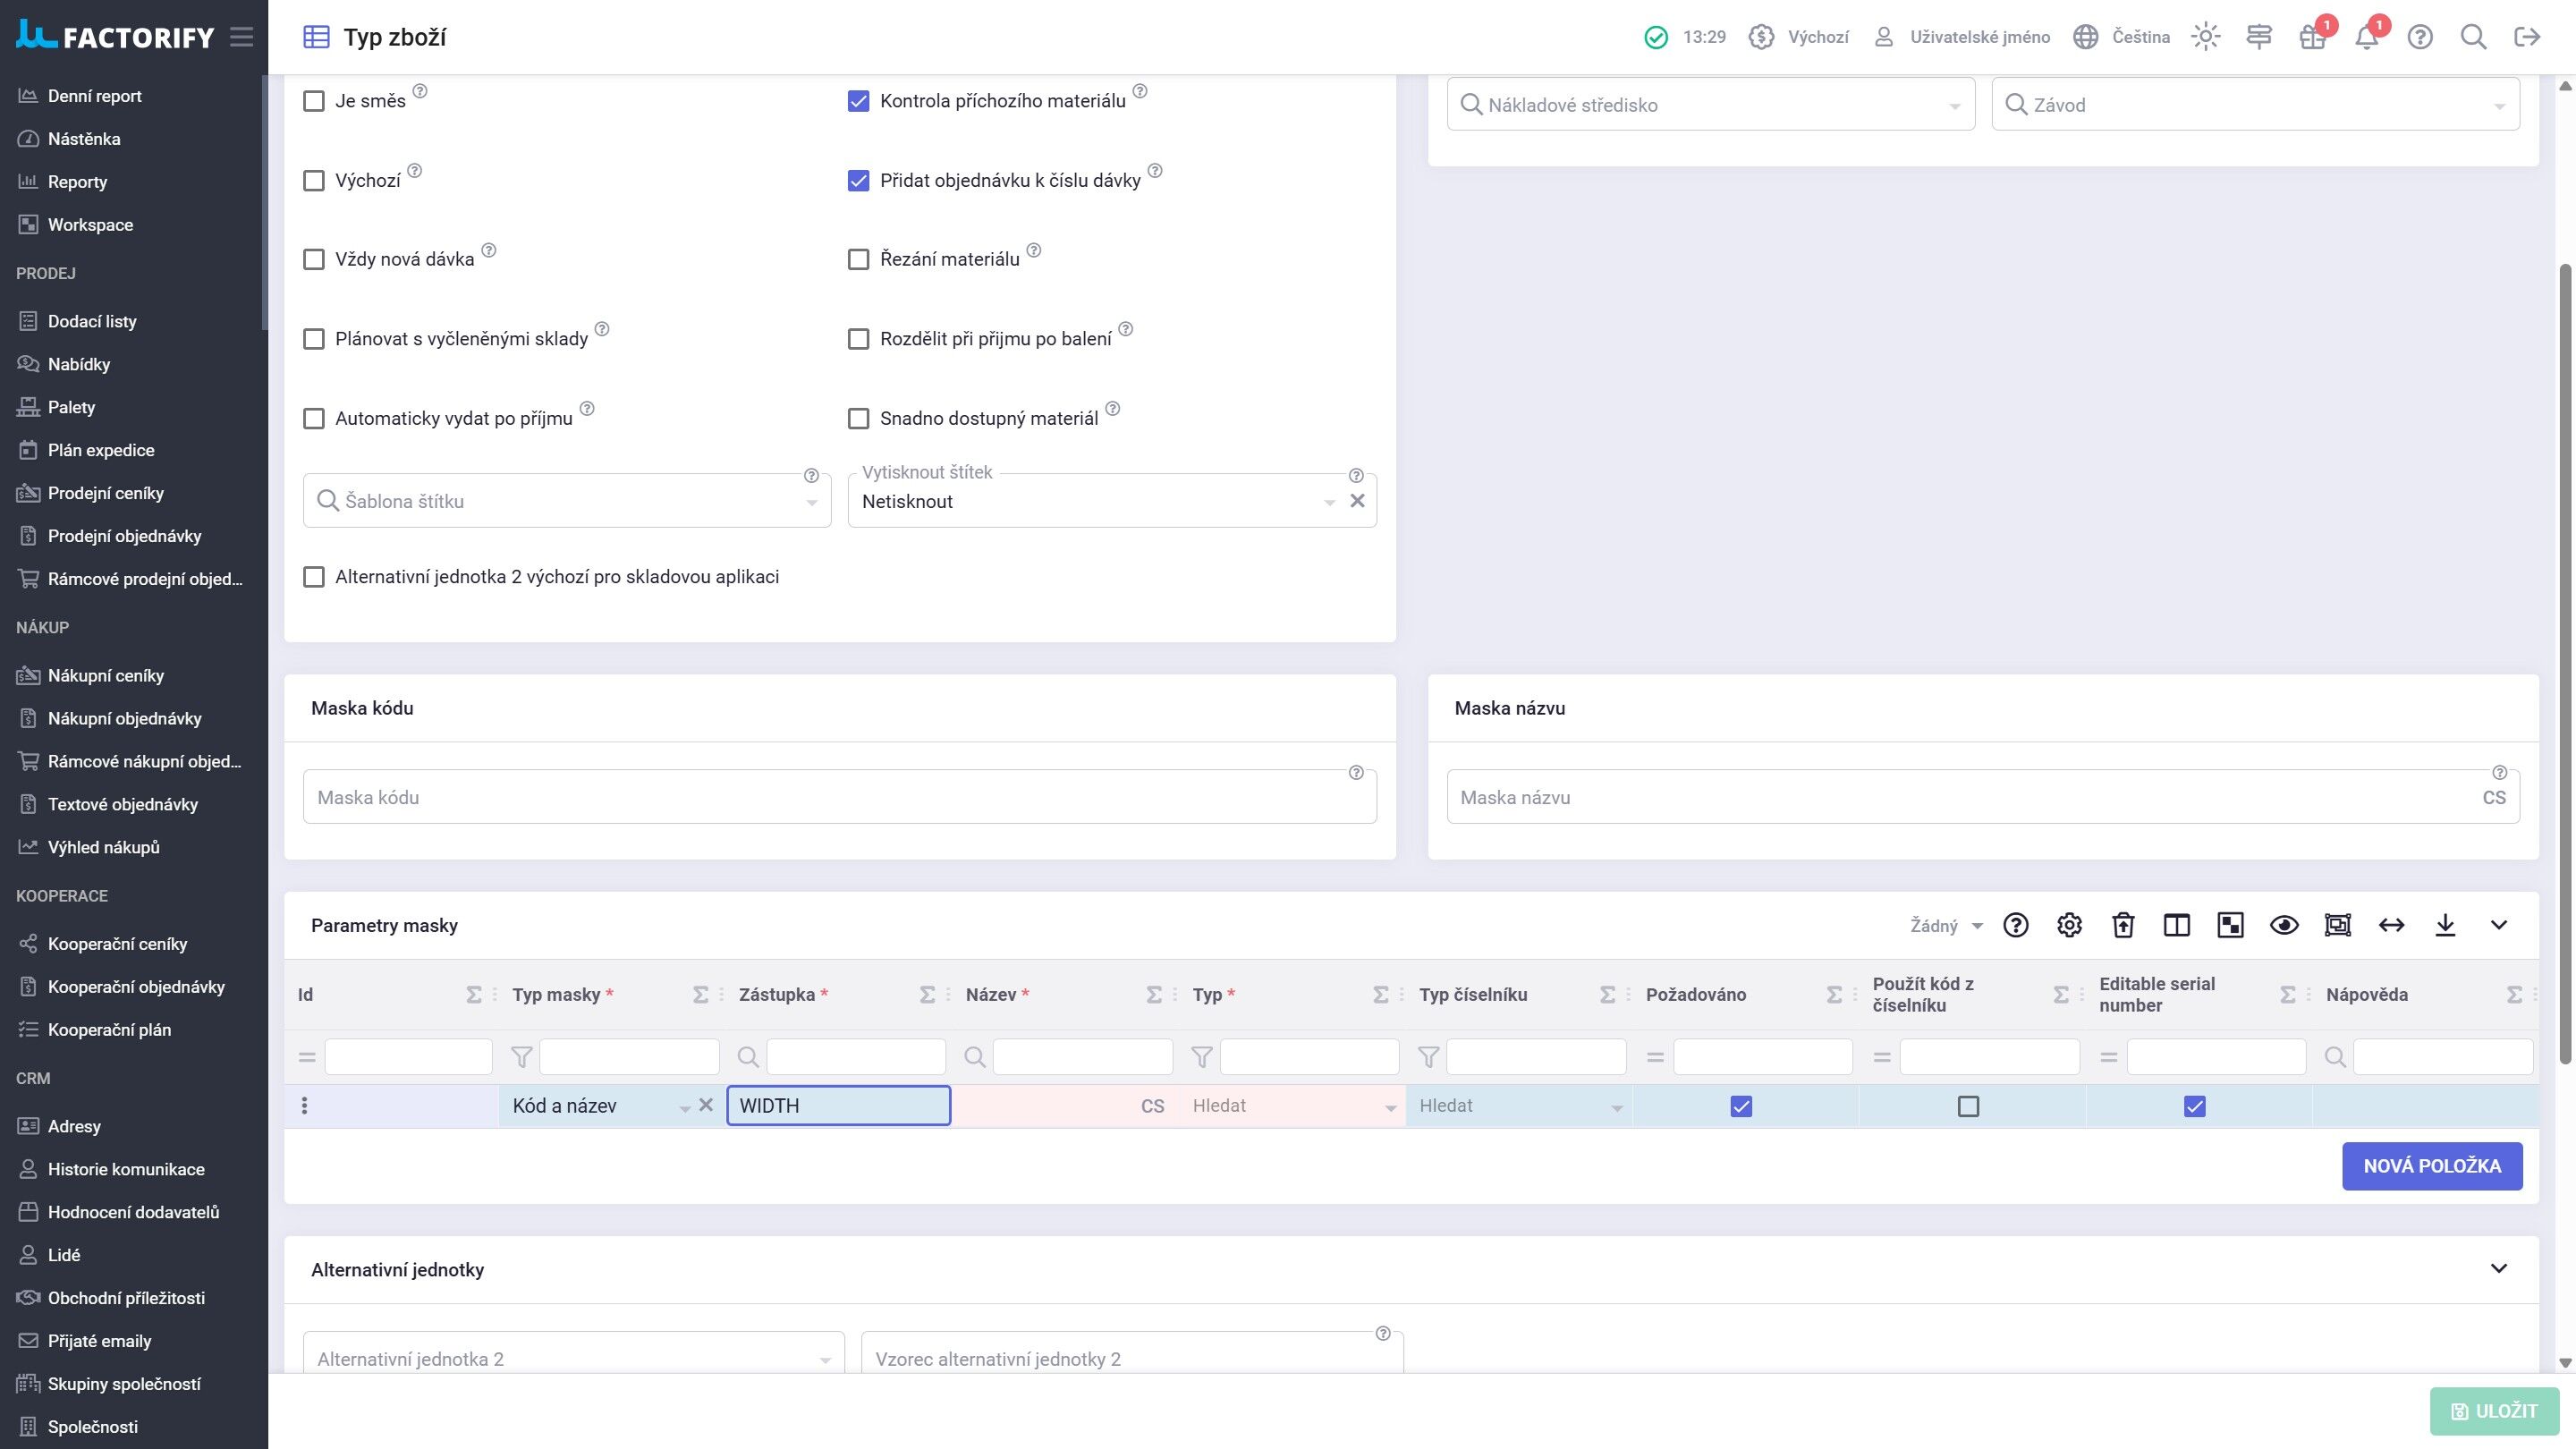Screen dimensions: 2576x1449
Task: Enable the Je směs checkbox
Action: [314, 101]
